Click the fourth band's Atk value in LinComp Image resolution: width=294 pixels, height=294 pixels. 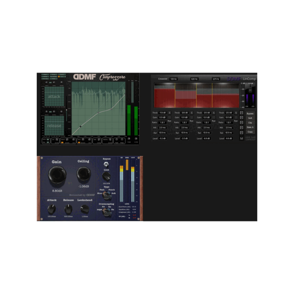[229, 127]
